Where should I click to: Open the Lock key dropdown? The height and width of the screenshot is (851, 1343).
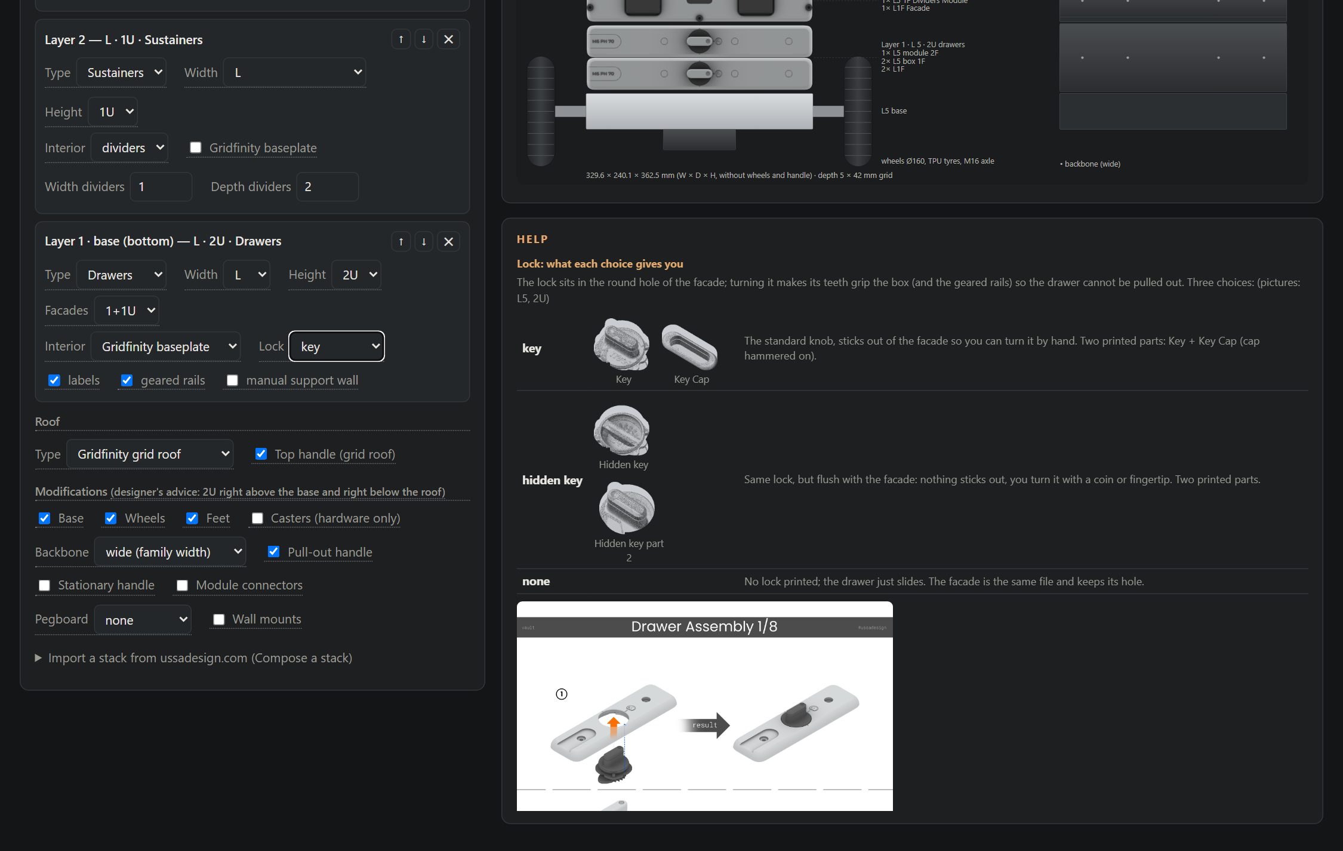point(337,346)
